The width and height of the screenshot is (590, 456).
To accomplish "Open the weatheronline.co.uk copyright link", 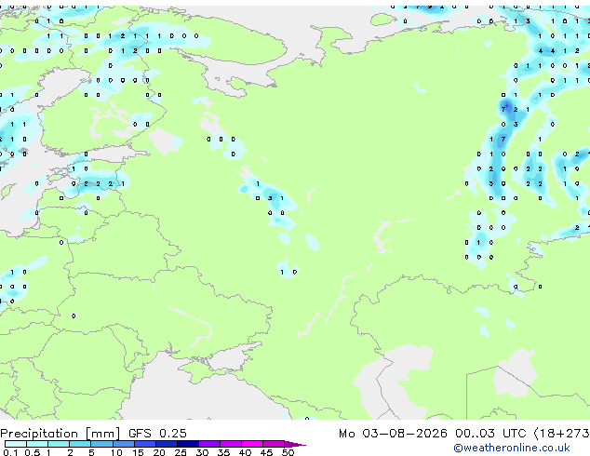I will tap(511, 448).
